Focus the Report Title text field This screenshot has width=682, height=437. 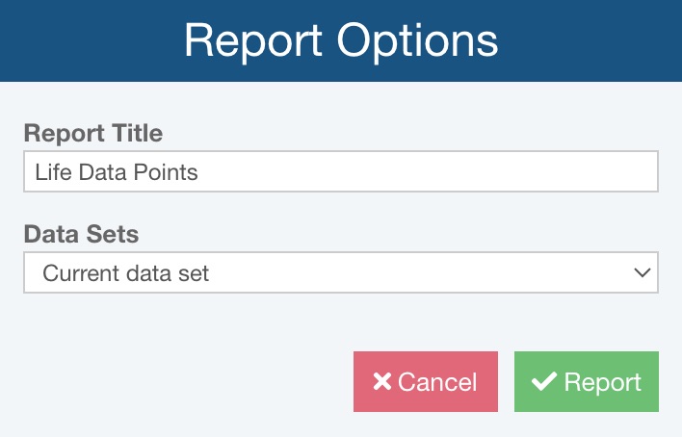coord(340,172)
